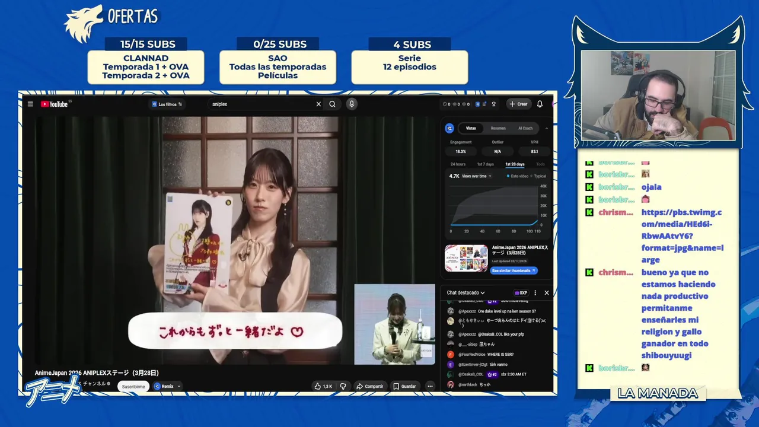The height and width of the screenshot is (427, 759).
Task: Click the Suscribirme button
Action: coord(133,386)
